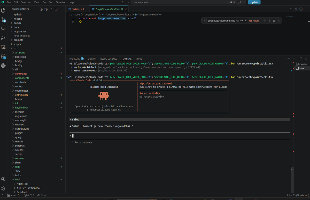Expand the docker folder

(17, 23)
